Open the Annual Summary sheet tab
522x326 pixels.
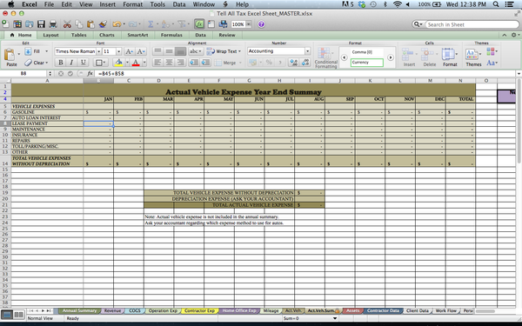[79, 310]
